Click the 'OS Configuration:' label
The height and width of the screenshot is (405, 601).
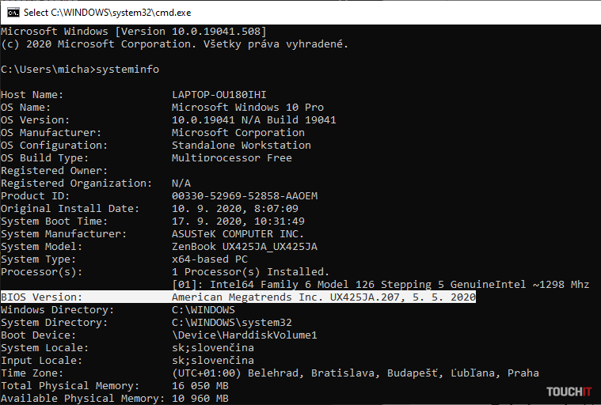tap(54, 145)
